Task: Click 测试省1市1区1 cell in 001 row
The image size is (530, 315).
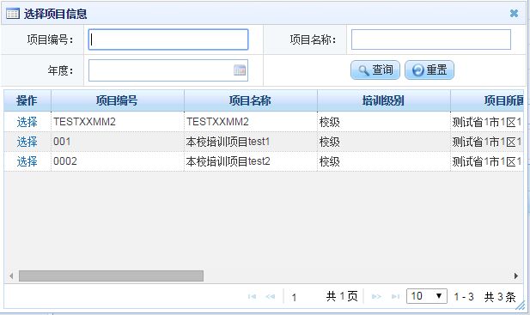Action: [x=487, y=142]
